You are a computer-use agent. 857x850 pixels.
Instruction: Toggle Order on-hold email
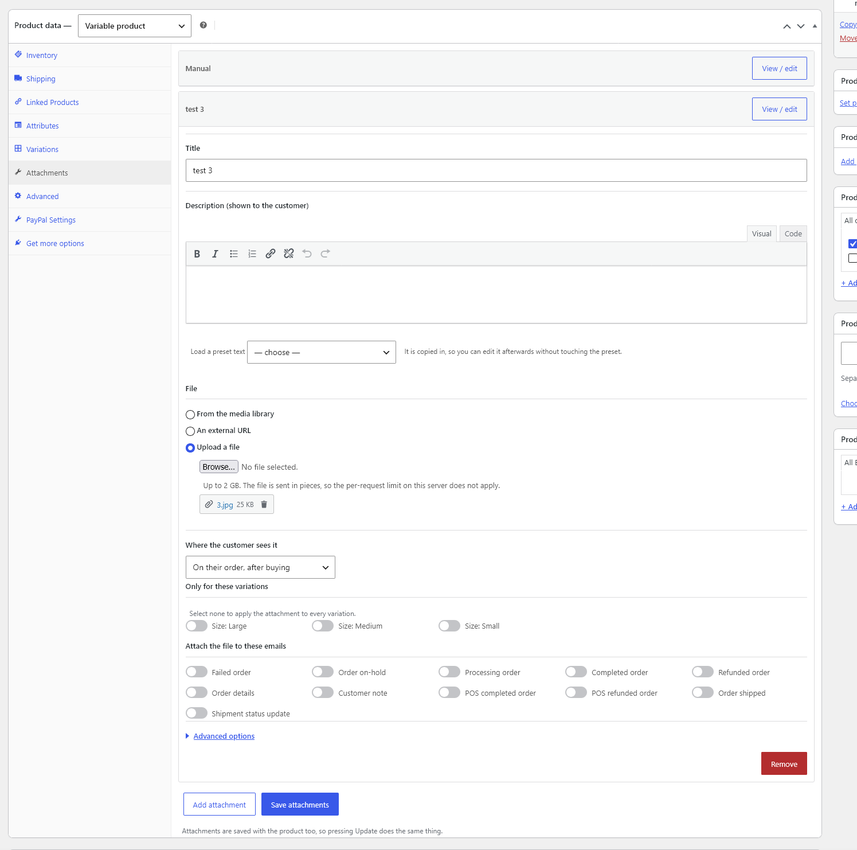323,672
